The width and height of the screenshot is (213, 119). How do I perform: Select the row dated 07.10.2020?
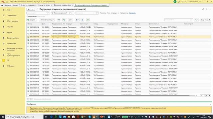click(118, 50)
